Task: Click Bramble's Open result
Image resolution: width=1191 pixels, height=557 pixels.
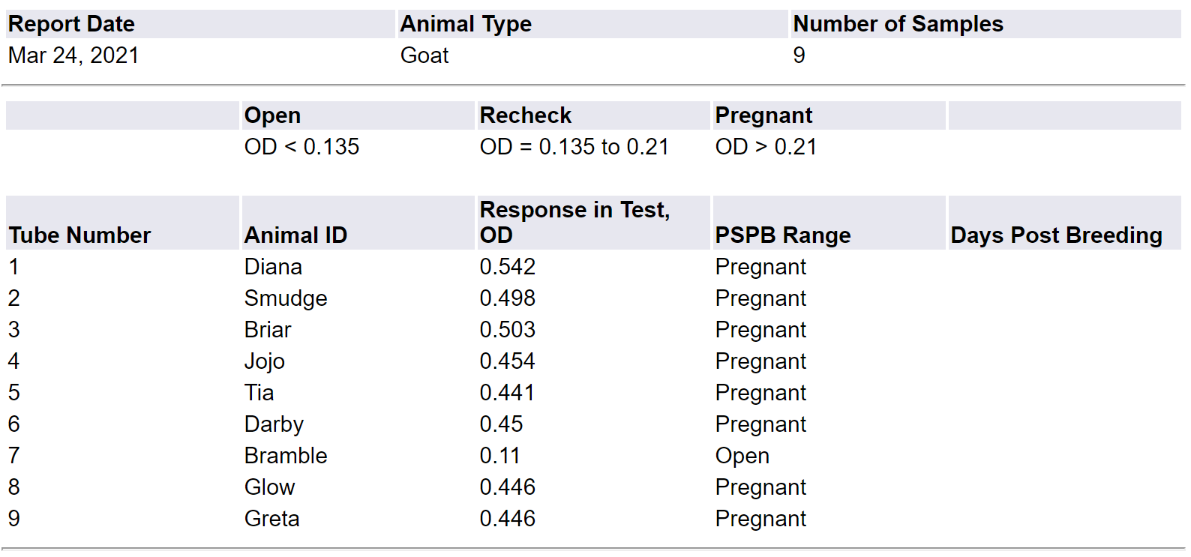Action: [742, 456]
